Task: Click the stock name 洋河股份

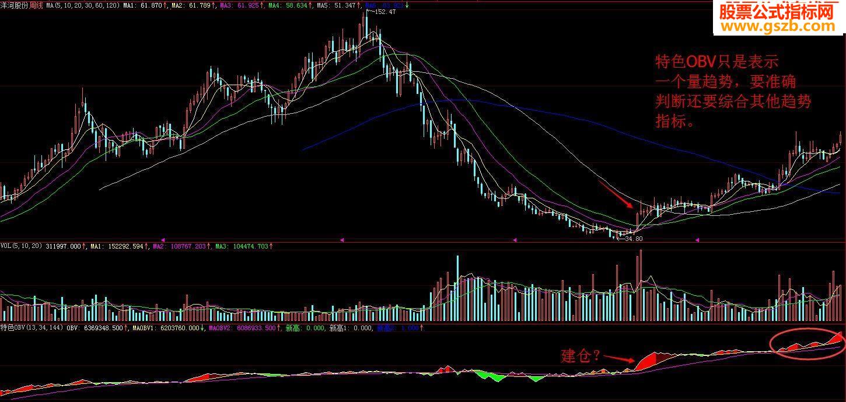Action: coord(15,5)
